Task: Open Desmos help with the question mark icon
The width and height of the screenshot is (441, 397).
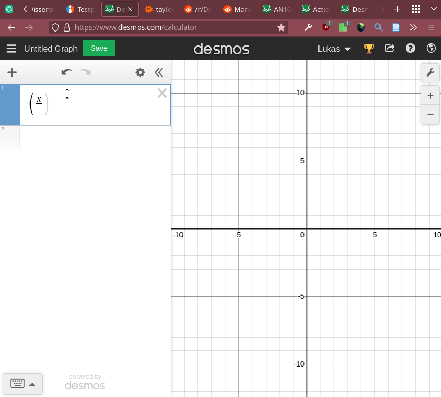Action: (x=410, y=48)
